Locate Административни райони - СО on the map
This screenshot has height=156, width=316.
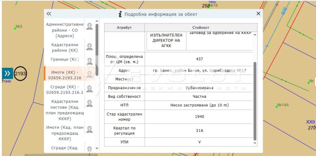pos(90,27)
